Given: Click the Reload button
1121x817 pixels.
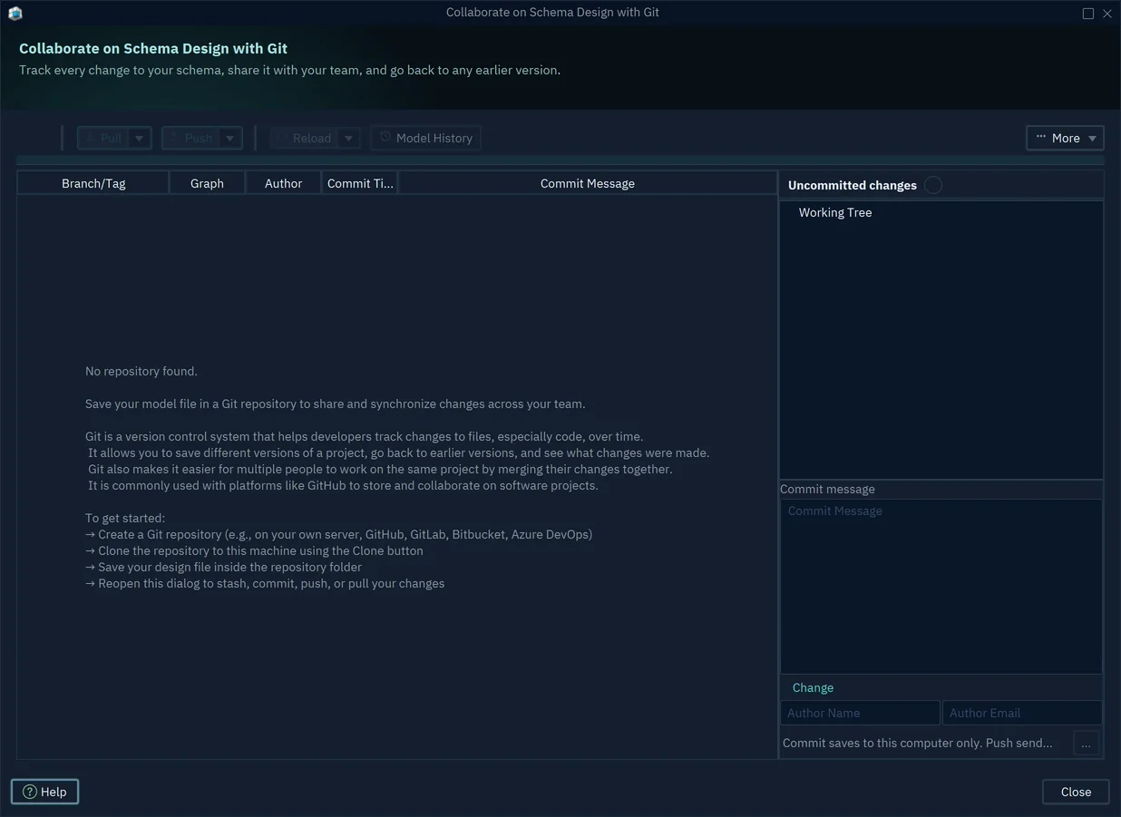Looking at the screenshot, I should click(x=304, y=138).
